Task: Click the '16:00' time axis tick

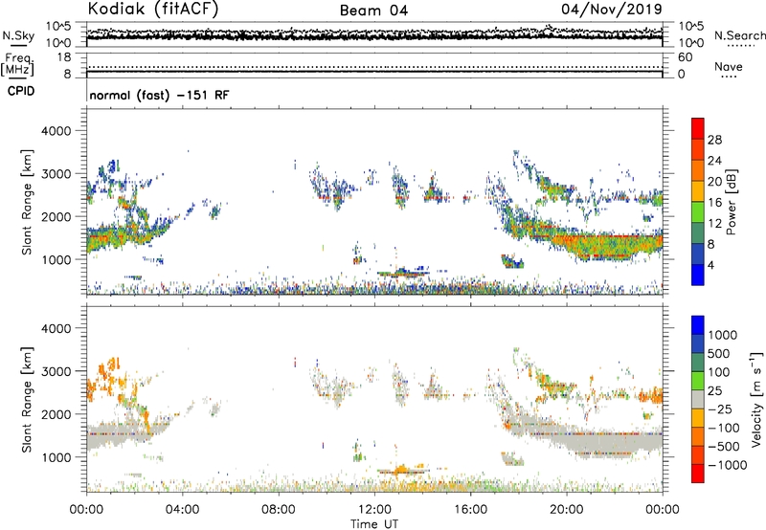Action: [470, 510]
